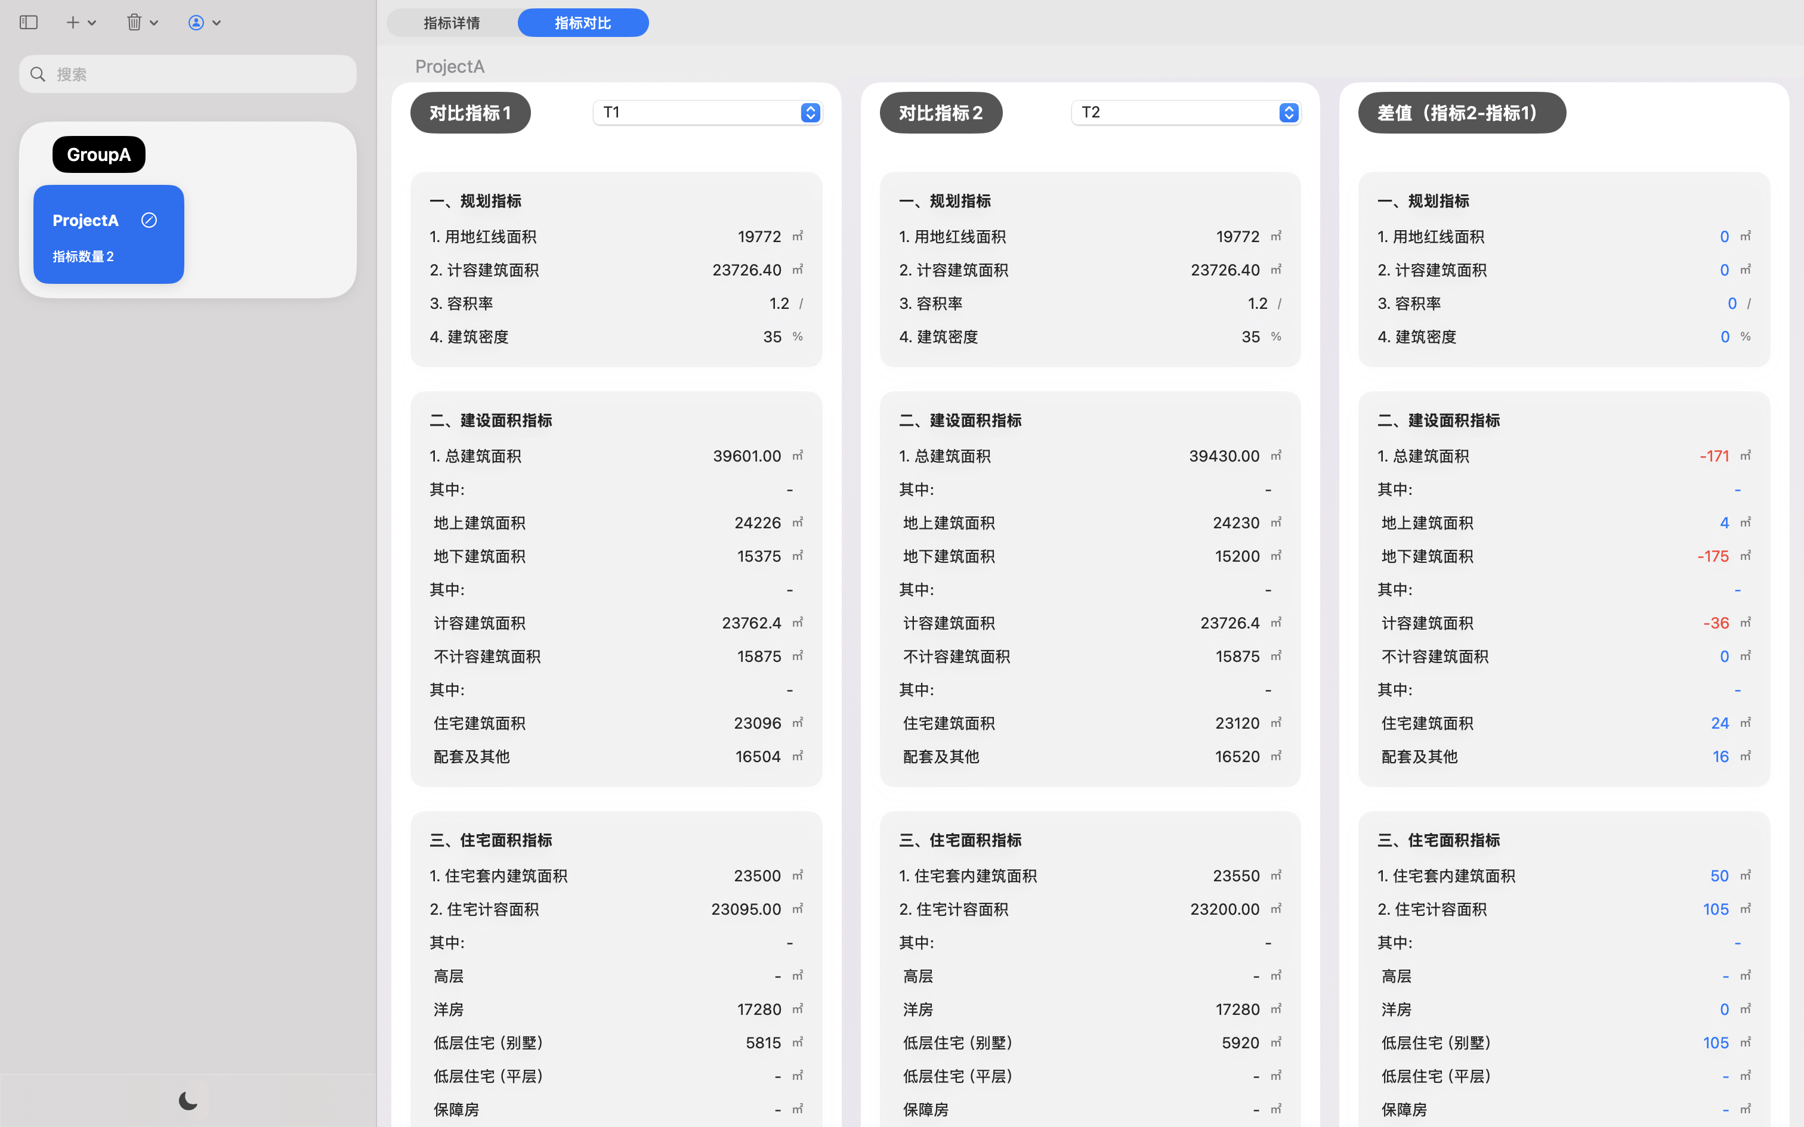Click the edit pencil icon on ProjectA card
This screenshot has width=1804, height=1127.
(149, 220)
